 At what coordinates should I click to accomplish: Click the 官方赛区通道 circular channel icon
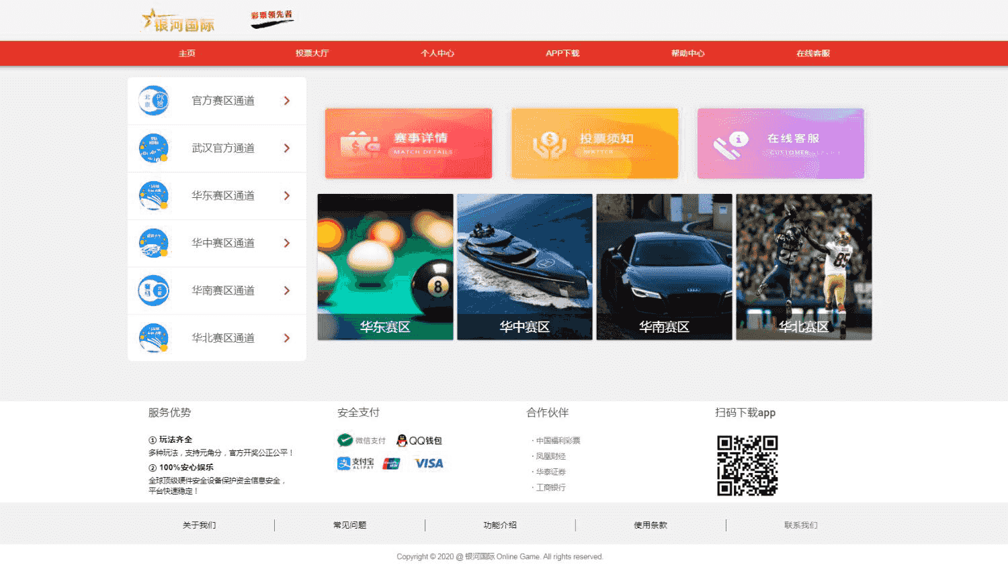[153, 100]
